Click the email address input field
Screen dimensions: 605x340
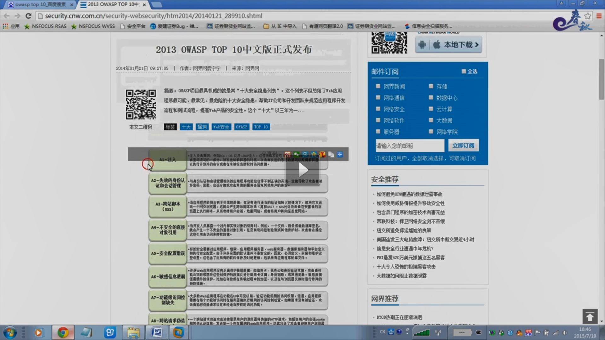coord(410,145)
